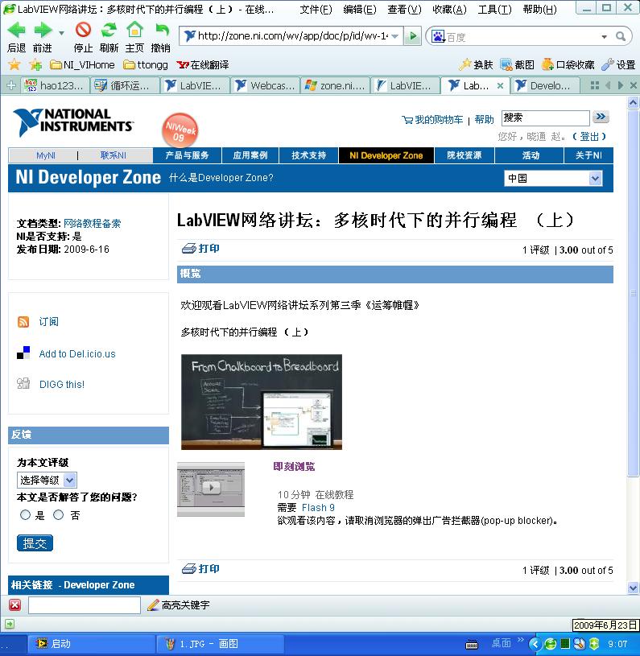640x656 pixels.
Task: Open browser 设置 settings wrench
Action: coord(618,64)
